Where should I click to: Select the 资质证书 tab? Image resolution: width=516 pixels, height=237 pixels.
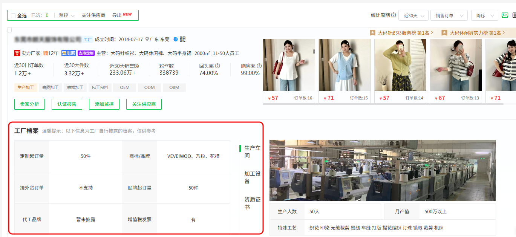(252, 203)
